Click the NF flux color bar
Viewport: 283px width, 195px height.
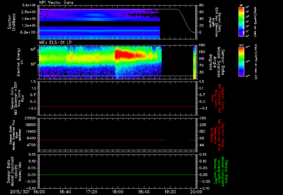(242, 22)
